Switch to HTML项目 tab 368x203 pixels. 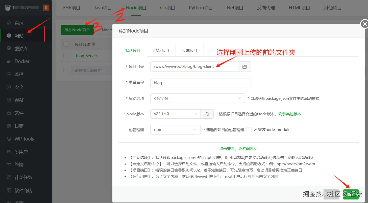tap(299, 8)
